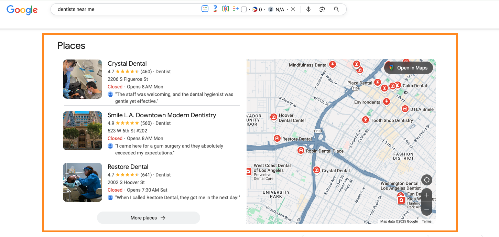Open the Crystal Dental photo thumbnail
The width and height of the screenshot is (499, 237).
[x=83, y=79]
